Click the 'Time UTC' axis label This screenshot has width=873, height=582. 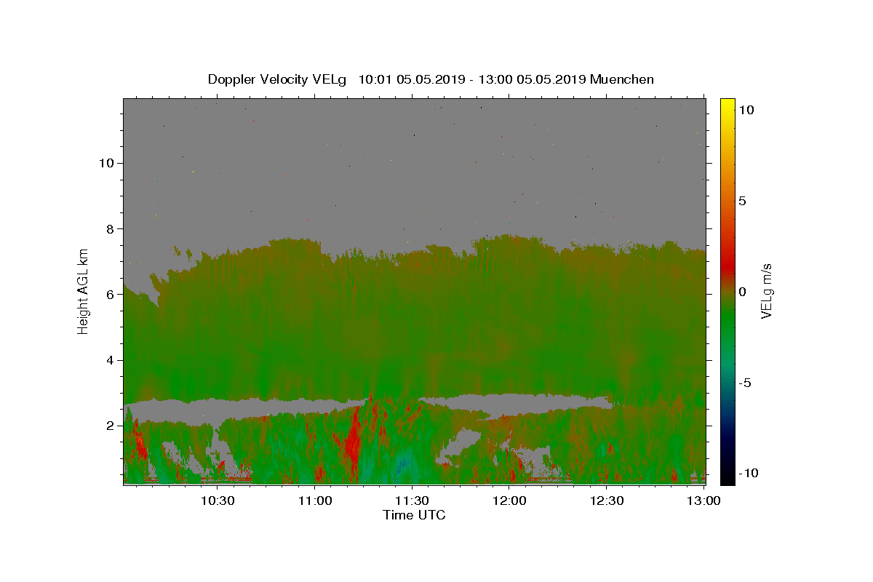tap(414, 515)
